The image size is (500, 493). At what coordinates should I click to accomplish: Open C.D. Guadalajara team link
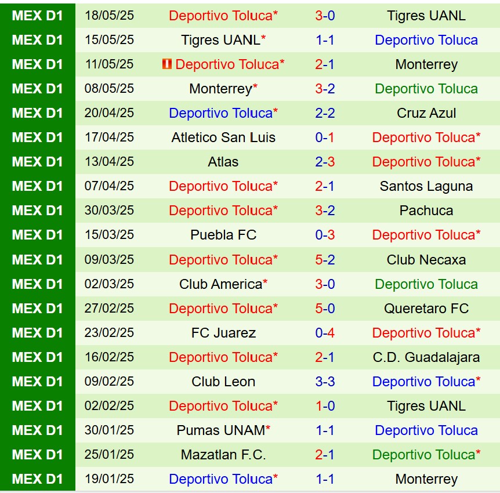point(426,357)
